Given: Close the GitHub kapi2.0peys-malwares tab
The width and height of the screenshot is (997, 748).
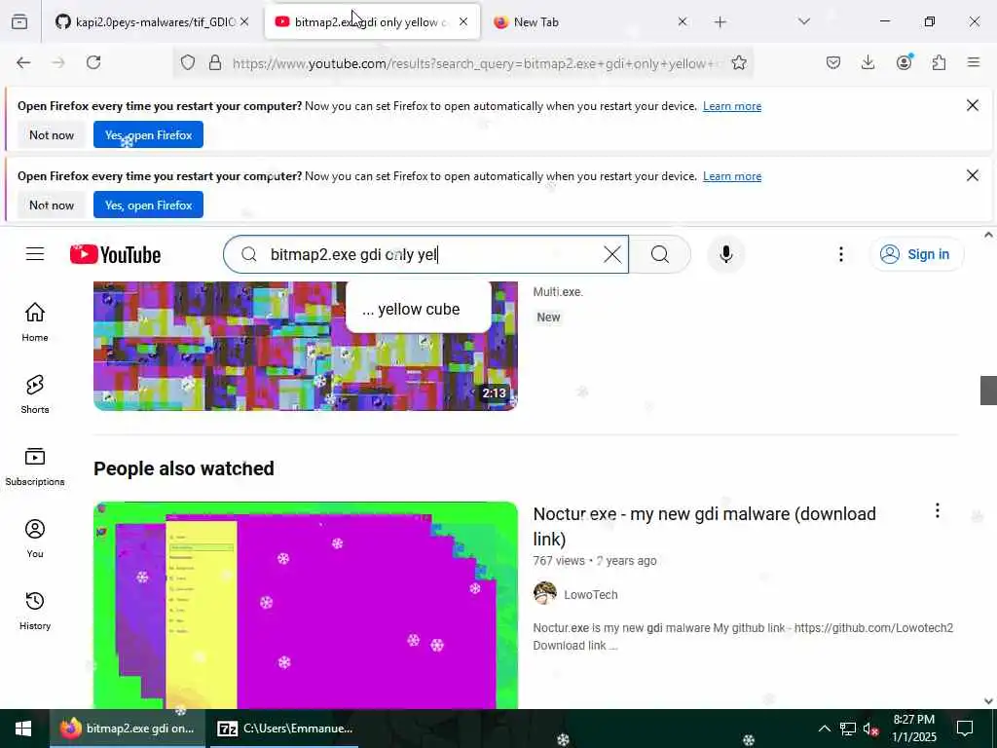Looking at the screenshot, I should coord(244,22).
